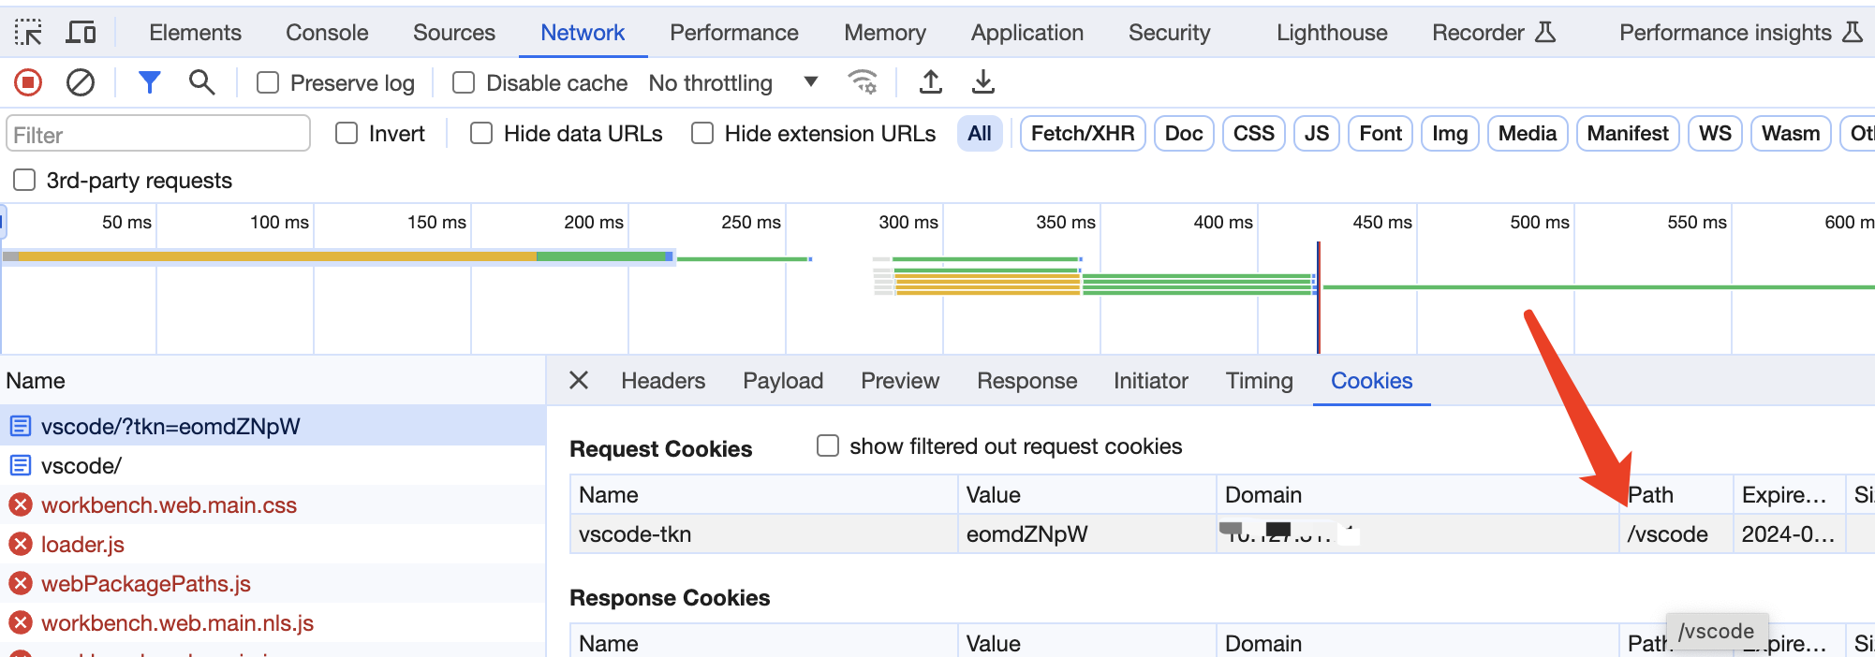Screen dimensions: 1875x657
Task: Import HAR file with upload arrow
Action: 930,83
